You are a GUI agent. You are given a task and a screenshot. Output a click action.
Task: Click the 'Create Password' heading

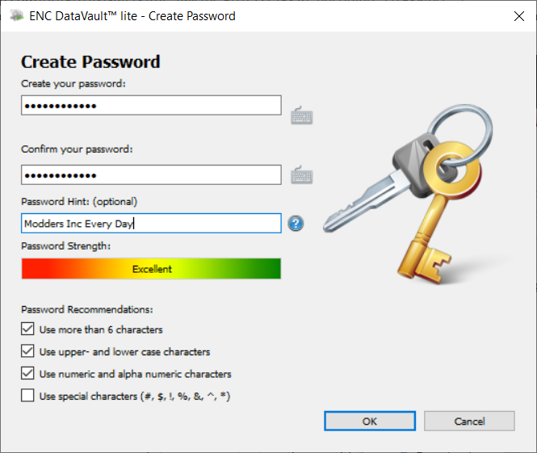coord(90,62)
